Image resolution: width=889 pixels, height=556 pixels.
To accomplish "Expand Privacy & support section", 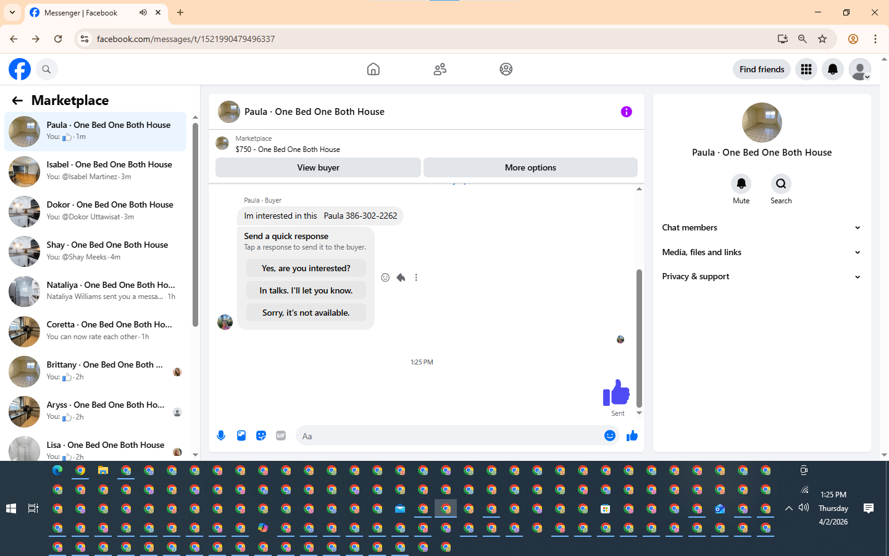I will click(x=761, y=277).
